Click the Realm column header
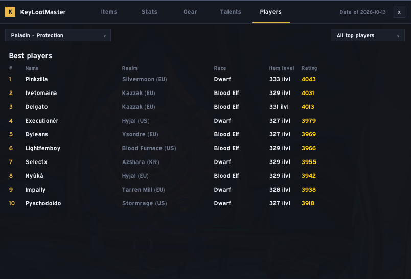The width and height of the screenshot is (411, 279). click(x=129, y=68)
